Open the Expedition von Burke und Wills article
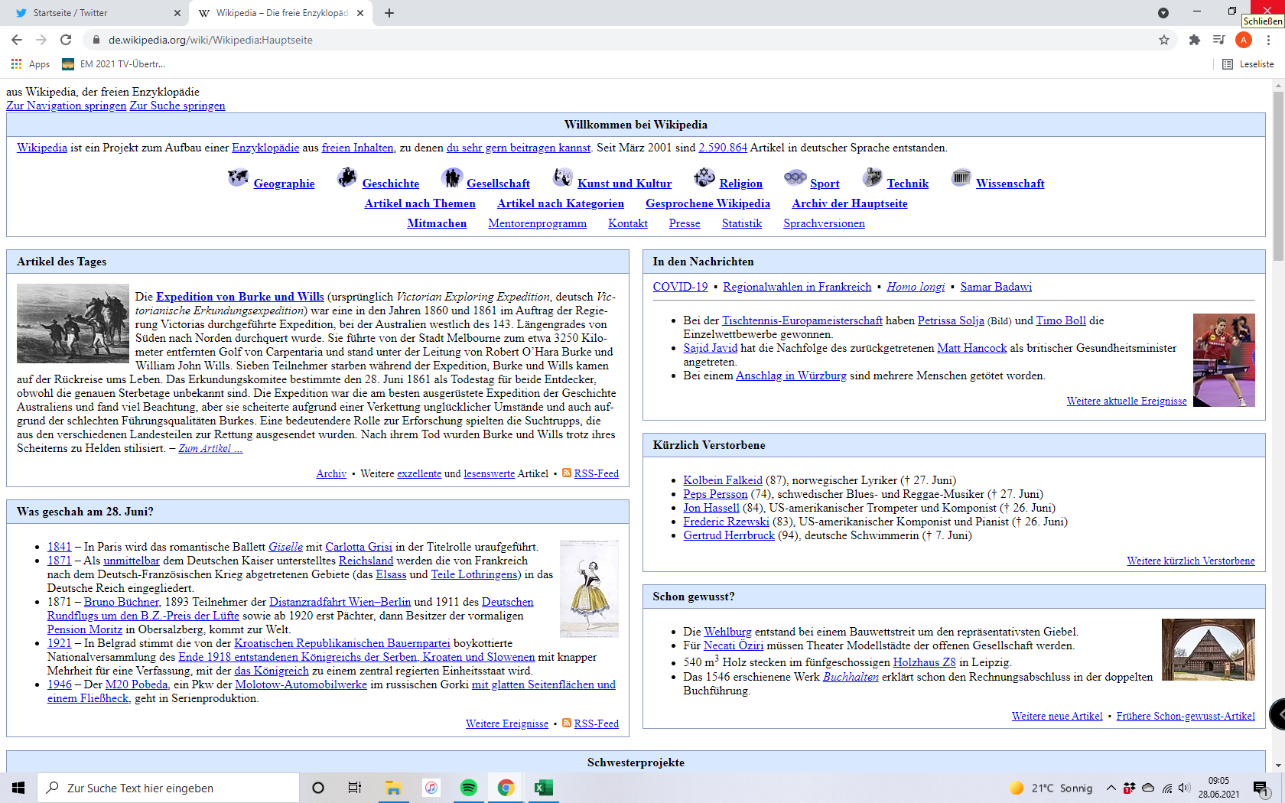The height and width of the screenshot is (803, 1285). click(x=240, y=297)
